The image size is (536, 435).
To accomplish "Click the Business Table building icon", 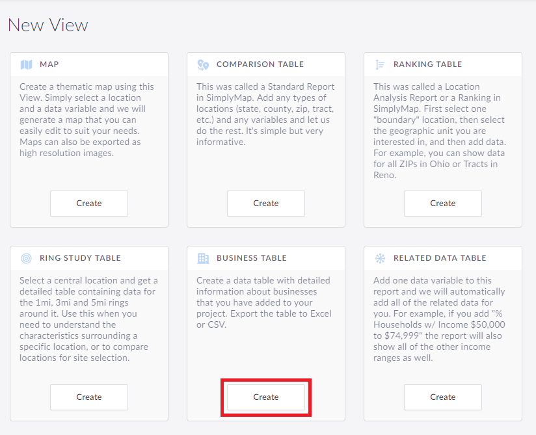I will (204, 258).
